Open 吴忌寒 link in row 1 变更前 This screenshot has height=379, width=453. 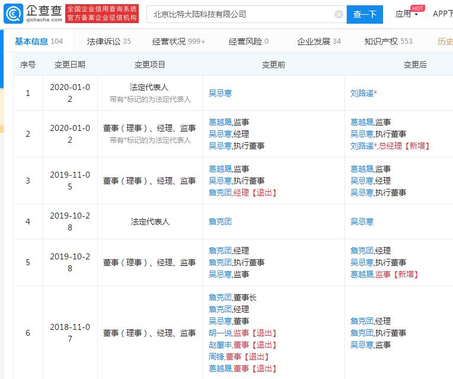point(220,93)
